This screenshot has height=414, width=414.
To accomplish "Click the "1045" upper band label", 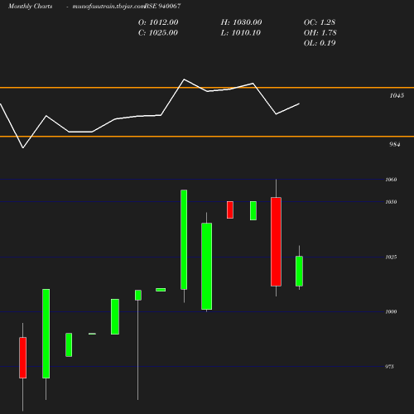I will [x=397, y=95].
